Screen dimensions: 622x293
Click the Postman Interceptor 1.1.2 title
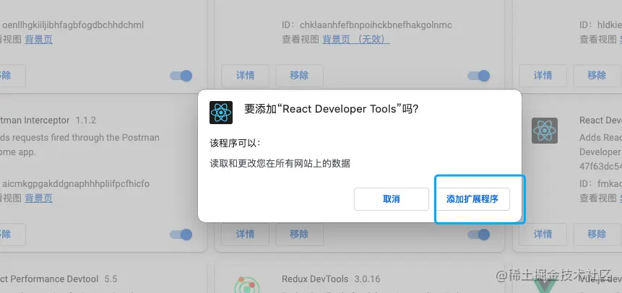[48, 120]
